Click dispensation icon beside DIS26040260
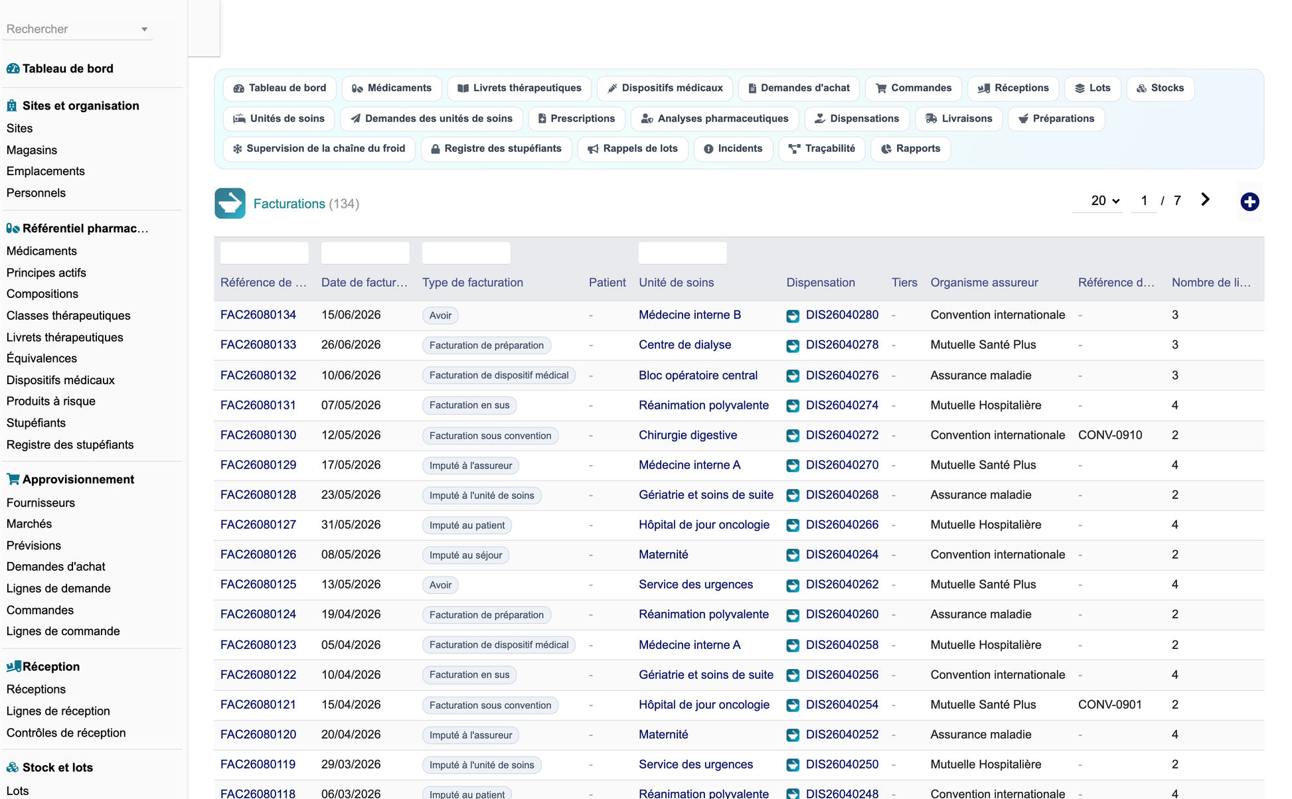The width and height of the screenshot is (1292, 799). pos(793,615)
